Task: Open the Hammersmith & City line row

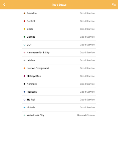Action: [59, 52]
